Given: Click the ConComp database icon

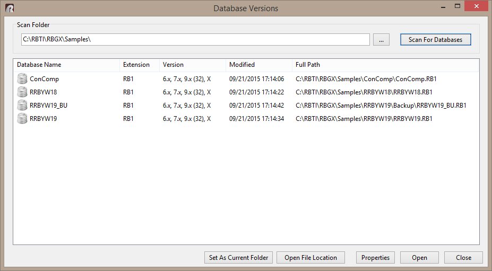Looking at the screenshot, I should [22, 79].
